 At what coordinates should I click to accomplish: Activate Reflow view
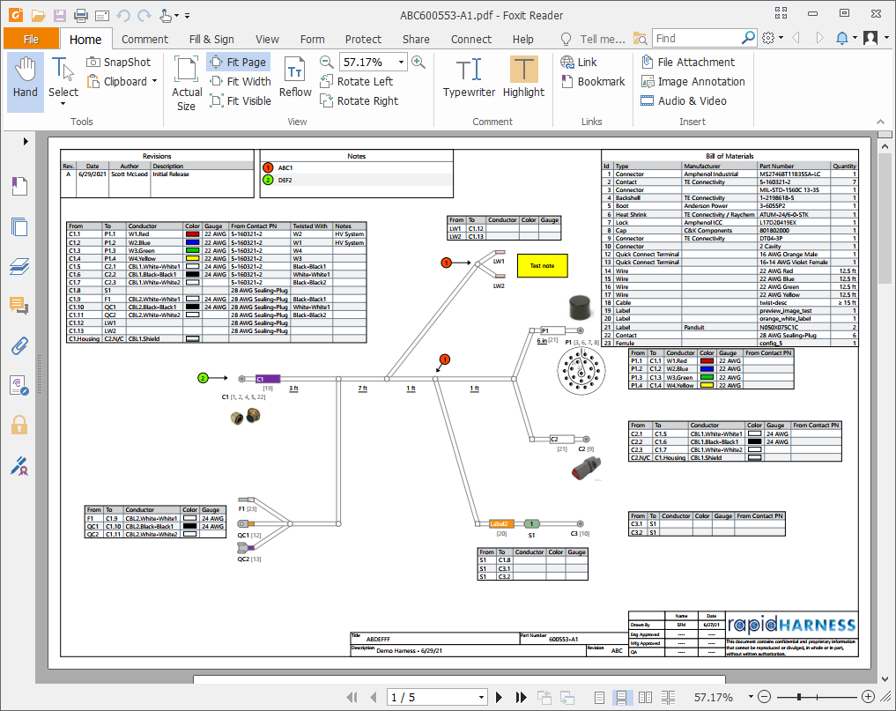(x=295, y=78)
